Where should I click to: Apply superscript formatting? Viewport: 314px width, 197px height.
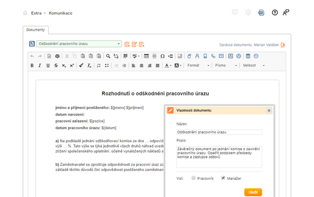pos(72,65)
